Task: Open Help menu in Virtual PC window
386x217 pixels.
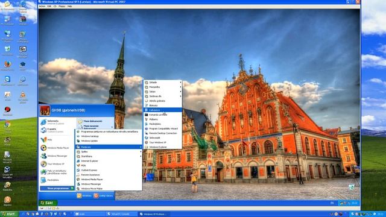Action: (70, 6)
